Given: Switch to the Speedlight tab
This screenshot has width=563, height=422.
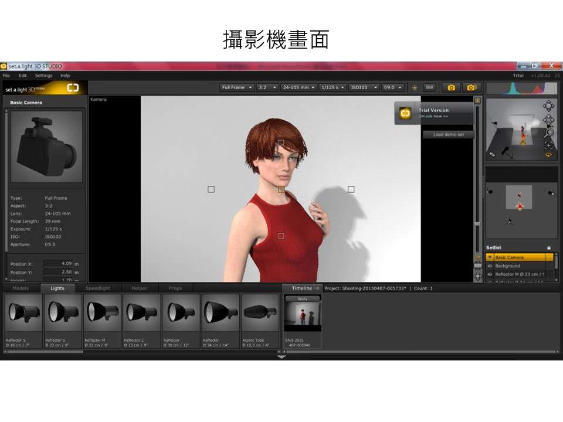Looking at the screenshot, I should [97, 288].
